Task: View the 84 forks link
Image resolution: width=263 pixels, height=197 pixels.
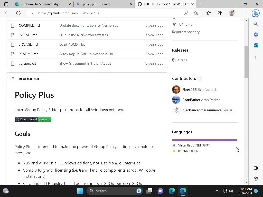Action: 185,24
